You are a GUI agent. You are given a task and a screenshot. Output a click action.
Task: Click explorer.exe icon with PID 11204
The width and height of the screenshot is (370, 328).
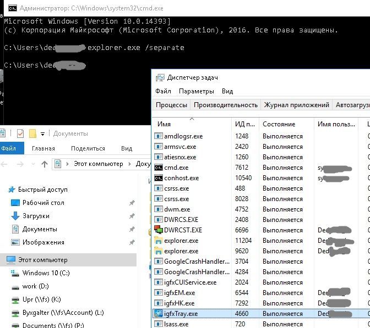coord(159,241)
